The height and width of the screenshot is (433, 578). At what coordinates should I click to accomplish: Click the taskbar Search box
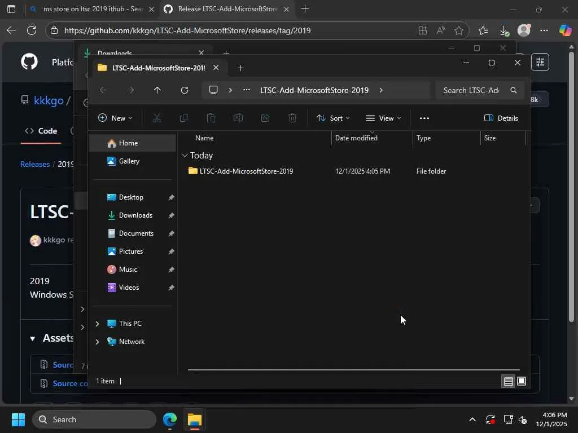pos(94,419)
